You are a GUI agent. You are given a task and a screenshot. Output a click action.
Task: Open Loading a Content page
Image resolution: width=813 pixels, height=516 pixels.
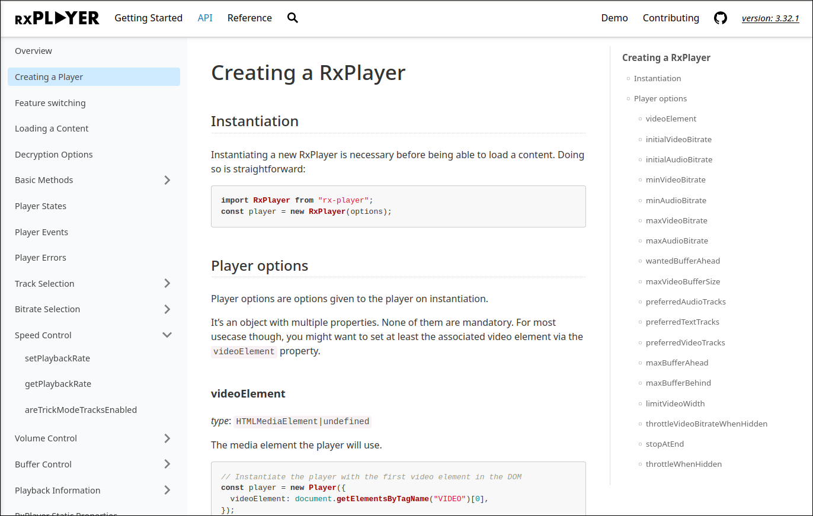52,129
